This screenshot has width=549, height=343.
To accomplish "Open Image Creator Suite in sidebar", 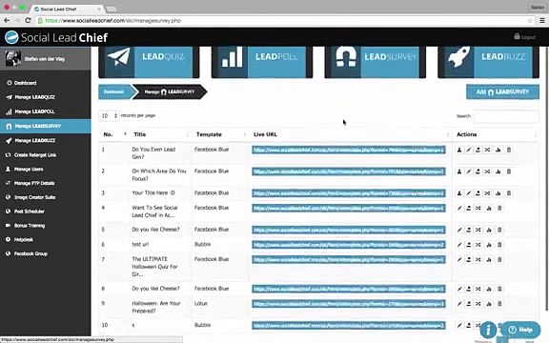I will (34, 197).
